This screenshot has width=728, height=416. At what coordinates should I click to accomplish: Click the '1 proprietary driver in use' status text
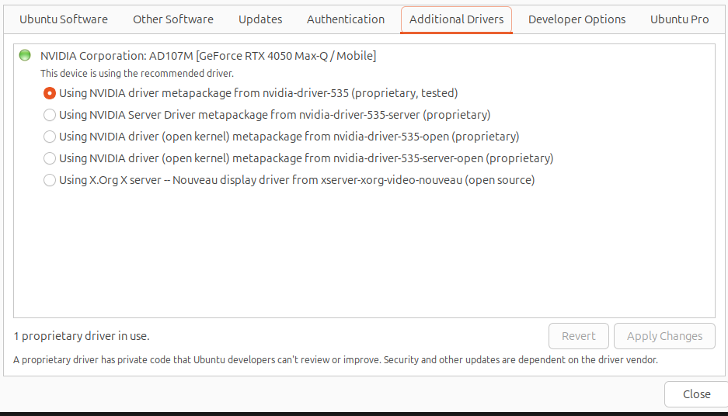tap(82, 336)
